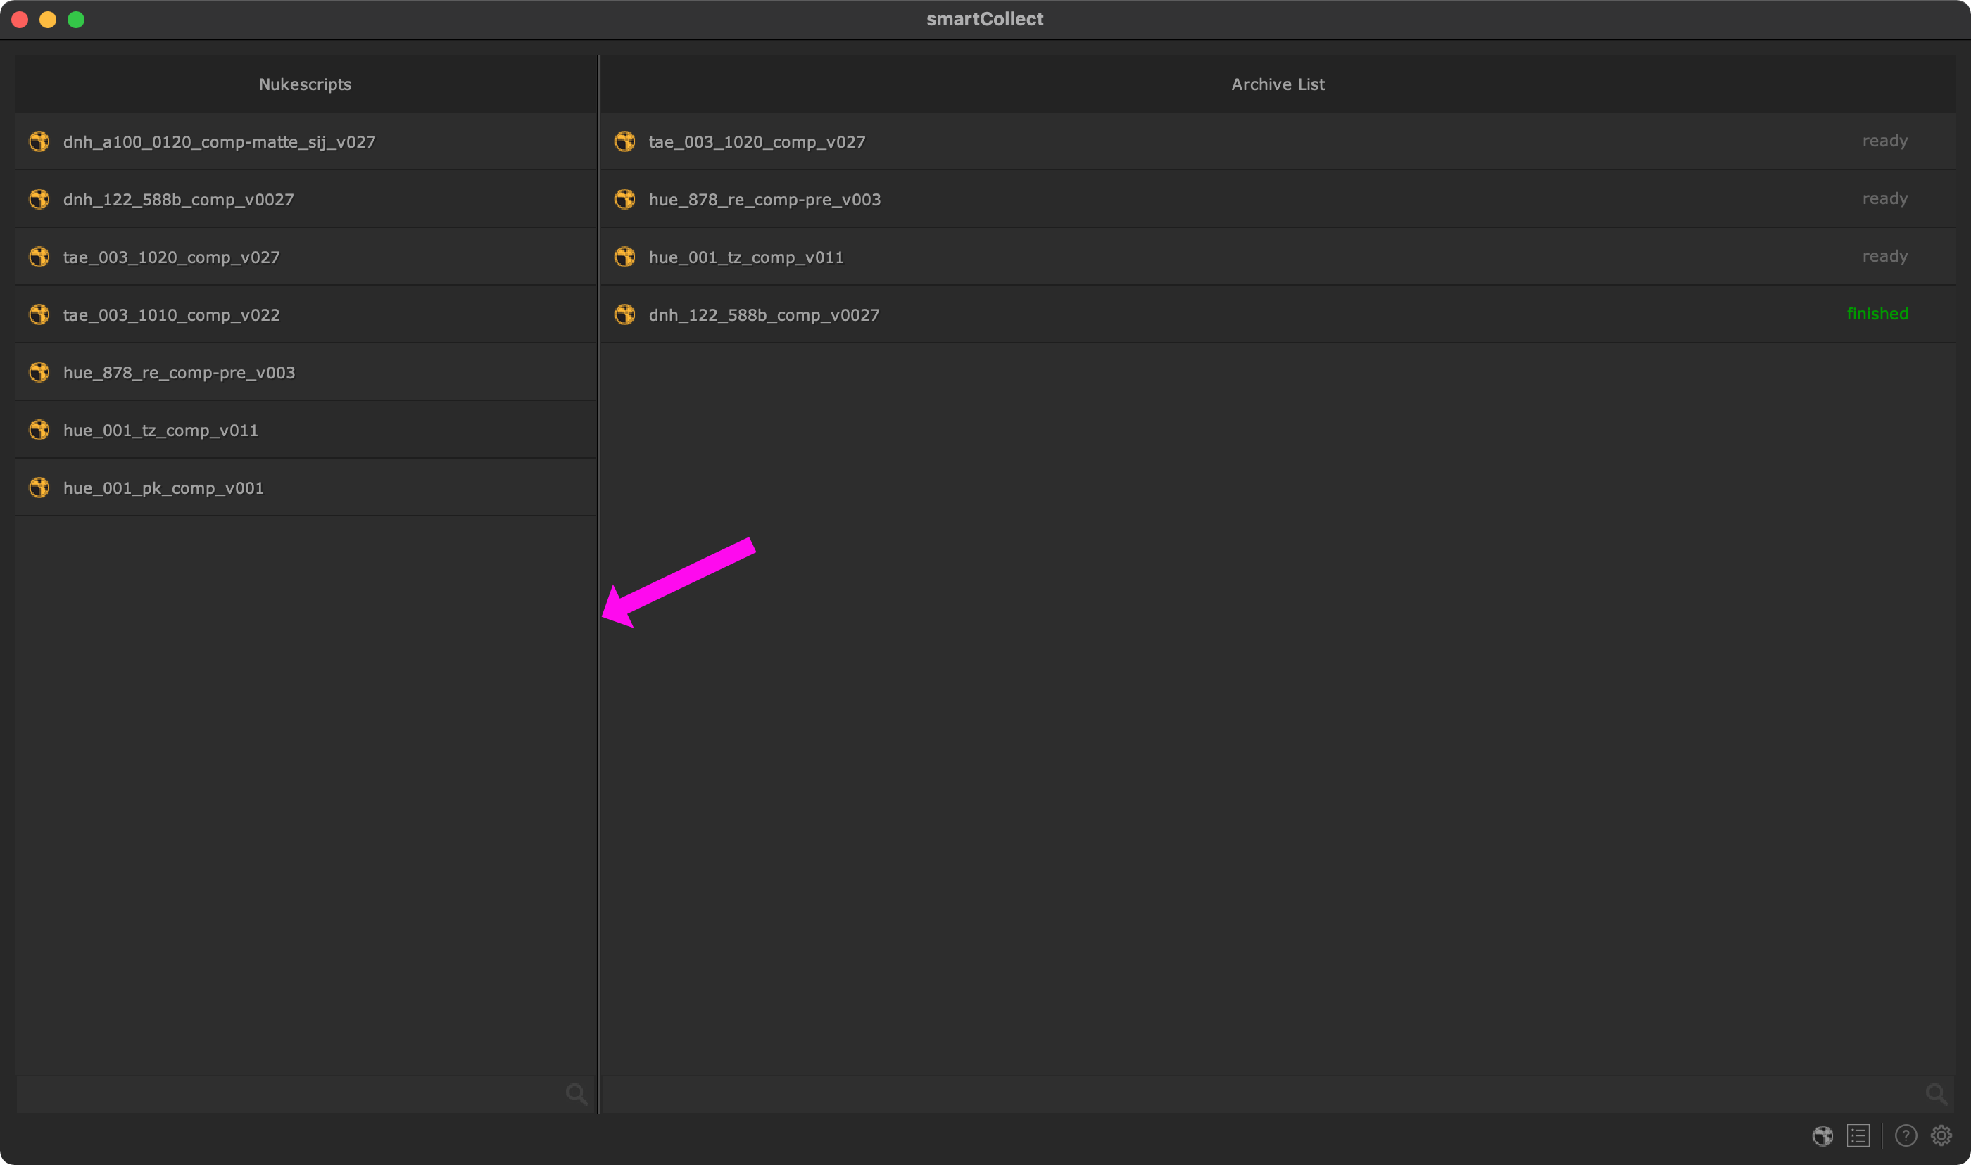Click the gray Nuke icon in bottom toolbar
1971x1165 pixels.
pos(1822,1136)
